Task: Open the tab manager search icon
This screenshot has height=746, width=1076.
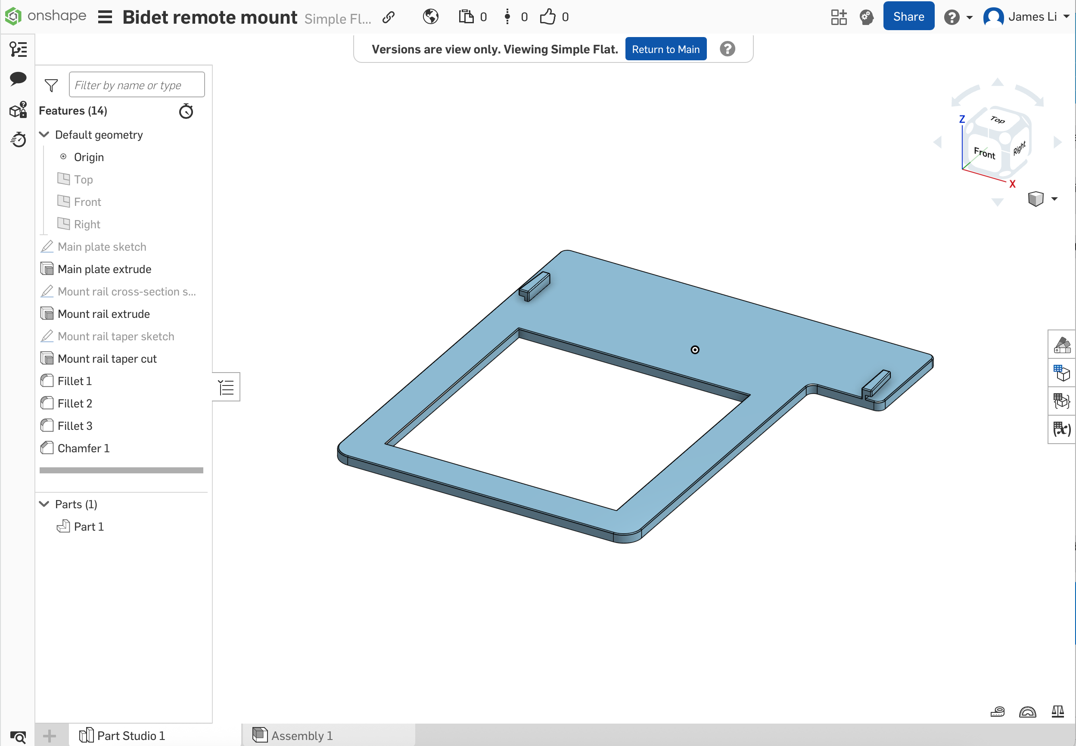Action: pyautogui.click(x=18, y=737)
